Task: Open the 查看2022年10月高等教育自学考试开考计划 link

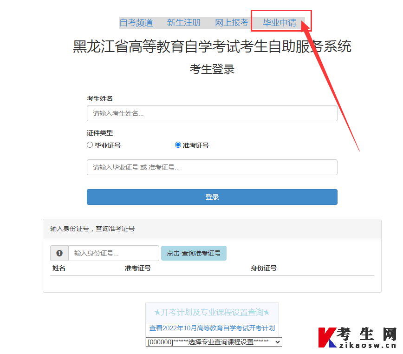Action: coord(212,328)
